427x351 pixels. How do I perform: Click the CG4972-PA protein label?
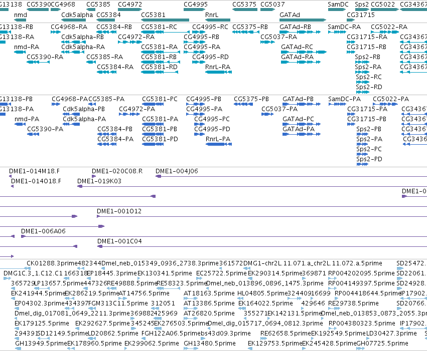[137, 109]
